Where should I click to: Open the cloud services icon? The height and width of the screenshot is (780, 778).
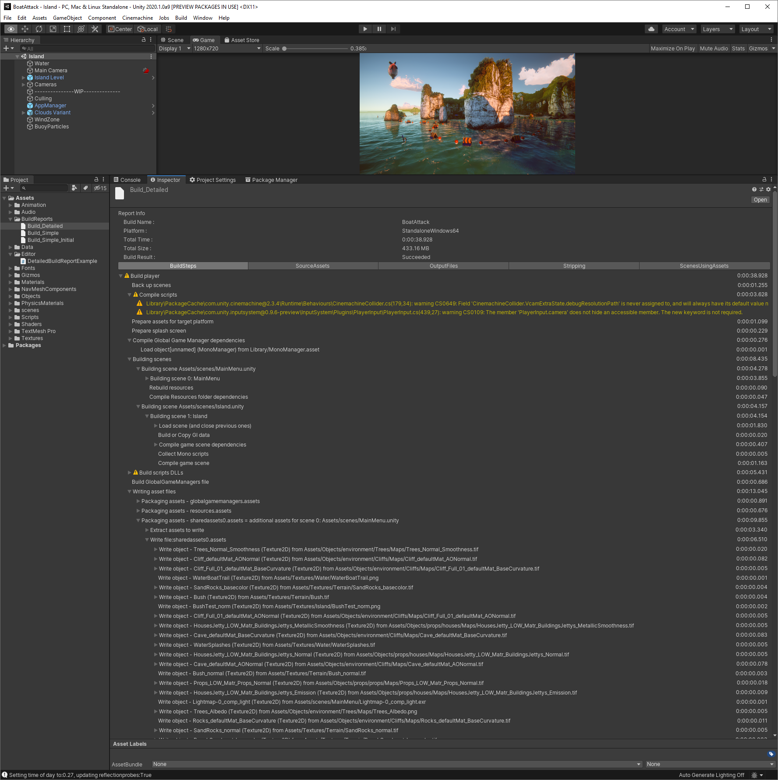(651, 29)
